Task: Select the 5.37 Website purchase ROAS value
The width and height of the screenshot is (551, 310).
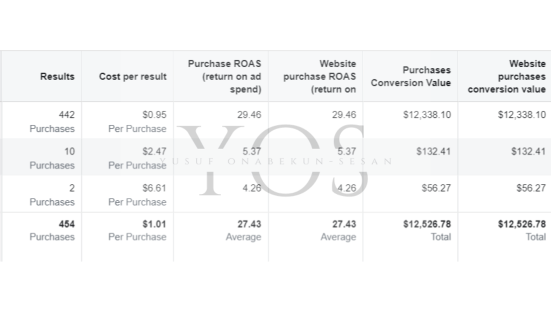Action: (347, 151)
